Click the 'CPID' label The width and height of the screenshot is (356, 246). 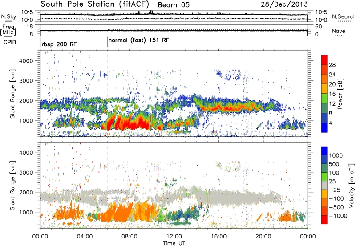coord(10,42)
